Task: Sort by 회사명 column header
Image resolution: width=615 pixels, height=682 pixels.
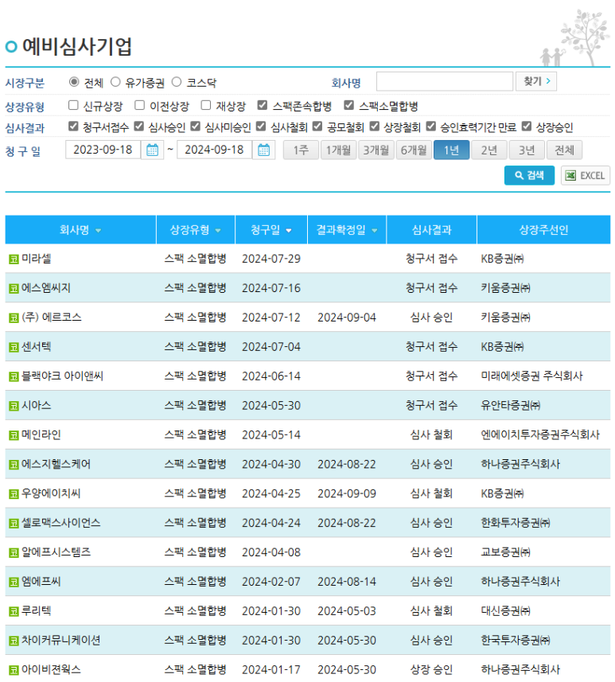Action: pyautogui.click(x=80, y=230)
